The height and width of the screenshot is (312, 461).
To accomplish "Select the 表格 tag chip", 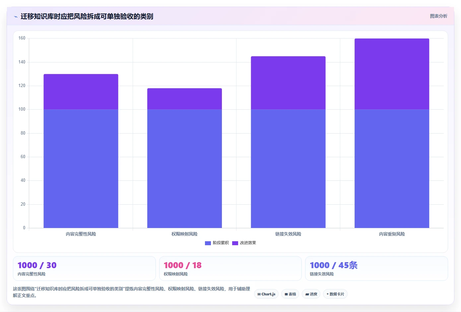I will 290,294.
